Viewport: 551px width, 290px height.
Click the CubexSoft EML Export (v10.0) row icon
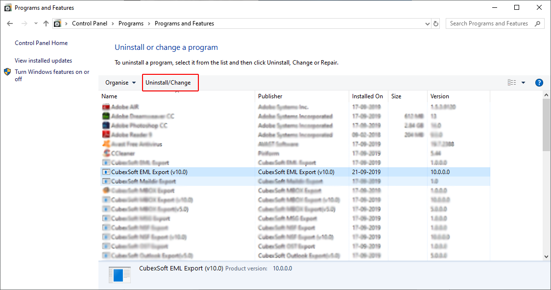[x=106, y=172]
